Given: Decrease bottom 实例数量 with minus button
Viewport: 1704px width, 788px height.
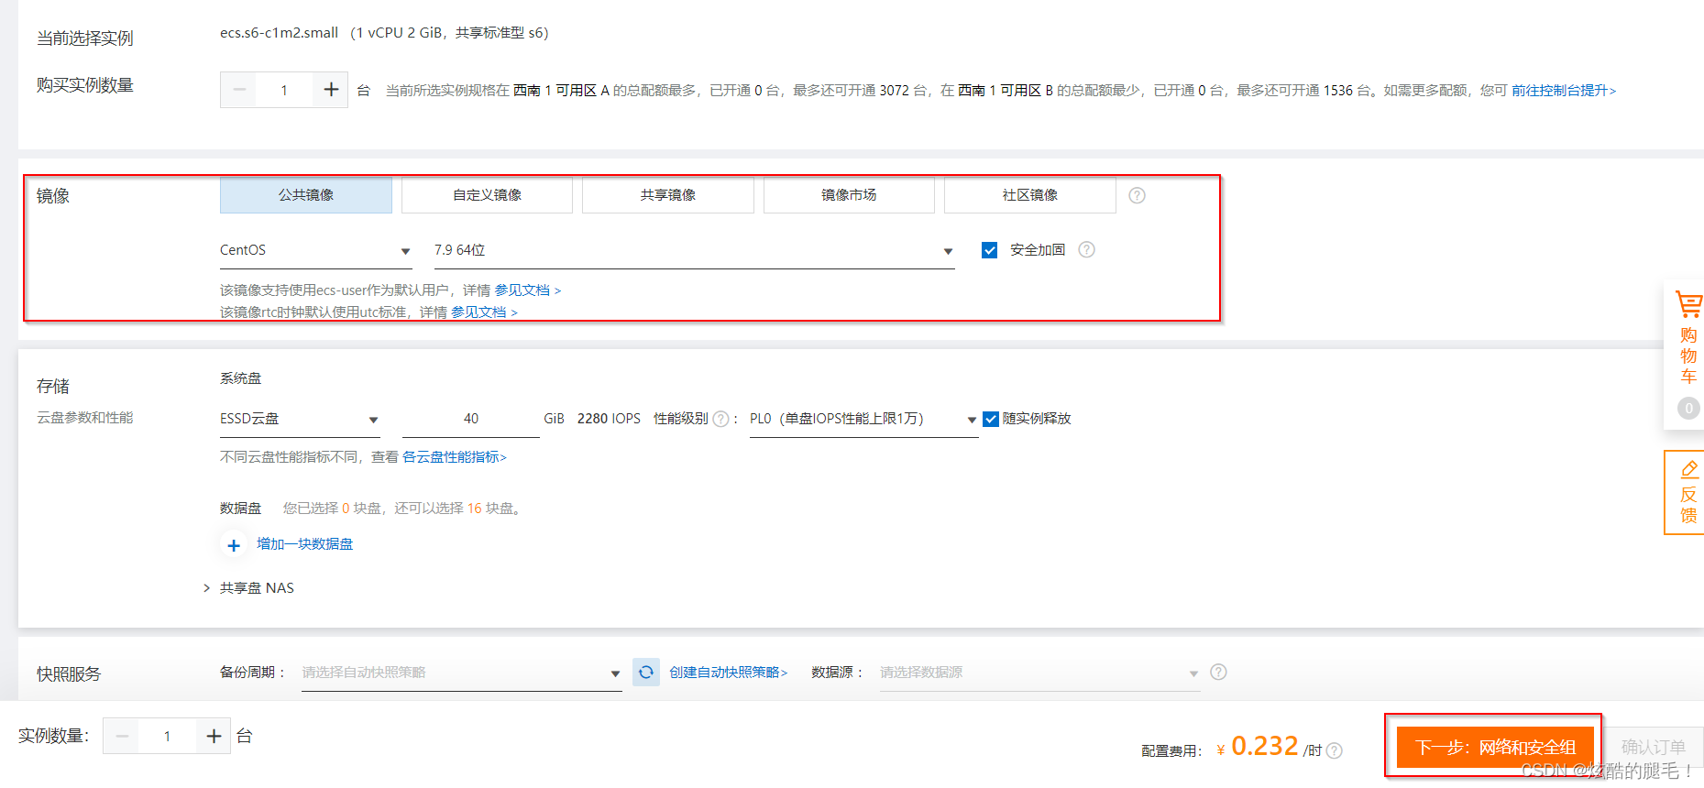Looking at the screenshot, I should pos(122,736).
